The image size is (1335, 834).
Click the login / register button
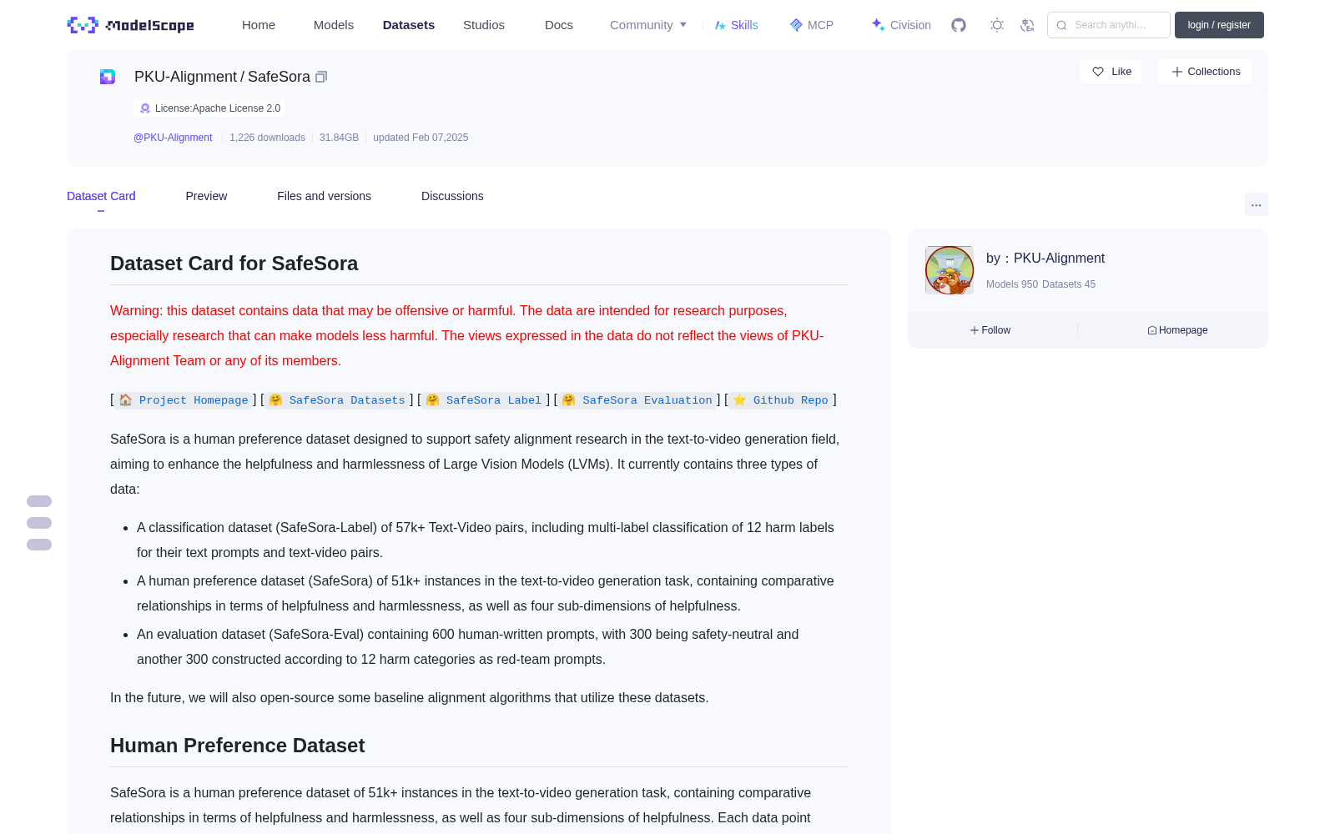[x=1219, y=25]
